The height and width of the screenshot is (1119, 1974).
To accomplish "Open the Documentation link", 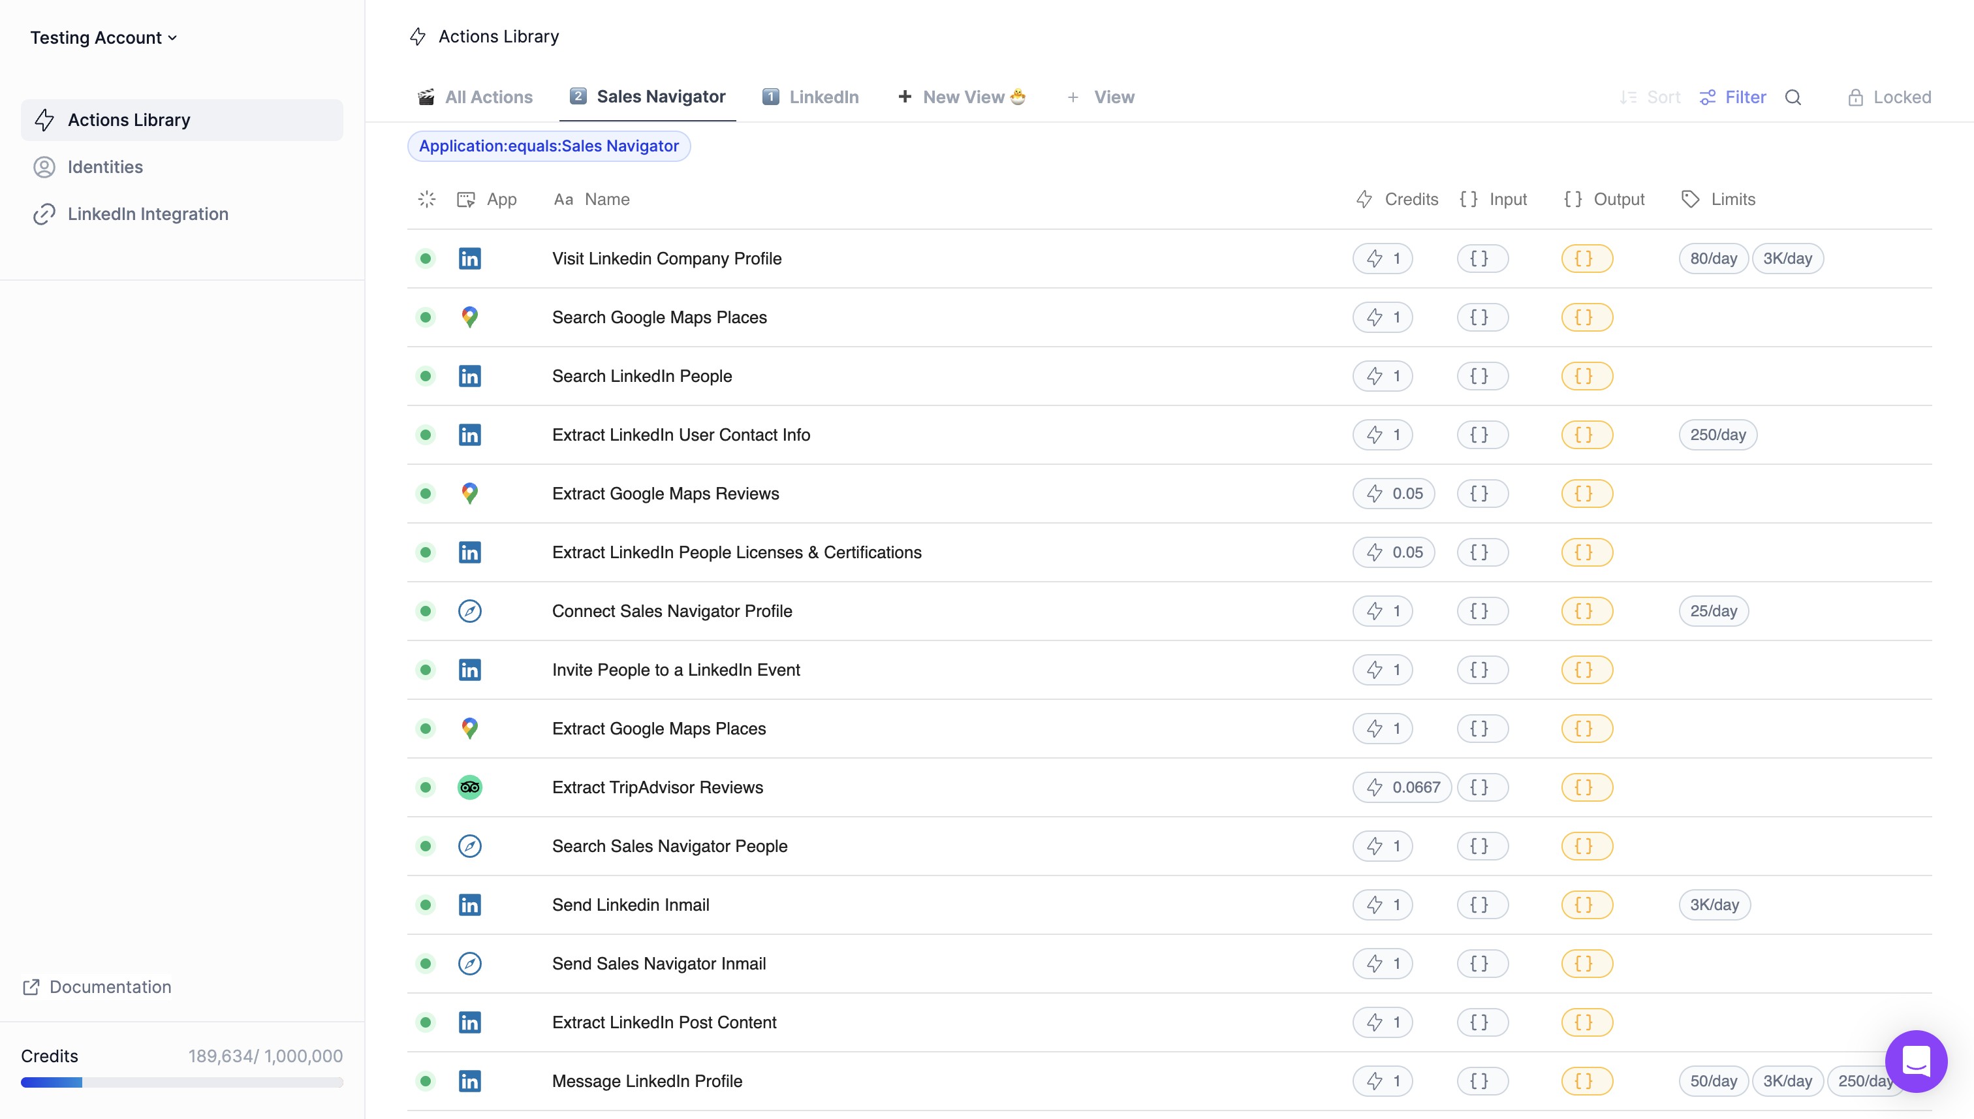I will (x=97, y=987).
